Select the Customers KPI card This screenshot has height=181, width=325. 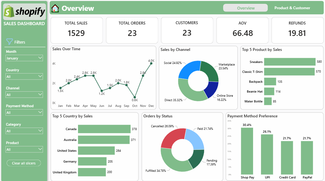(187, 30)
